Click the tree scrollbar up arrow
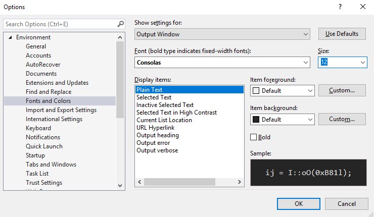Image resolution: width=374 pixels, height=217 pixels. tap(120, 37)
